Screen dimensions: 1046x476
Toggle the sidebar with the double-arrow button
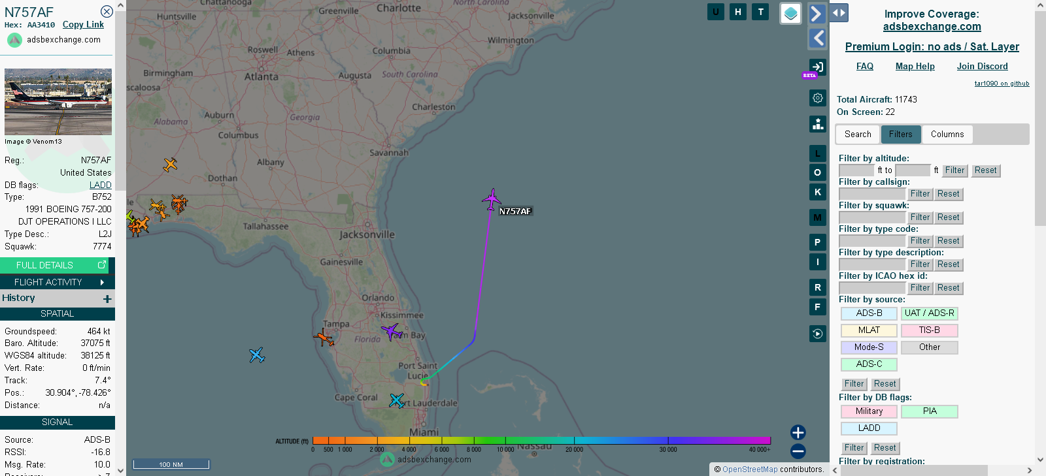[x=839, y=12]
